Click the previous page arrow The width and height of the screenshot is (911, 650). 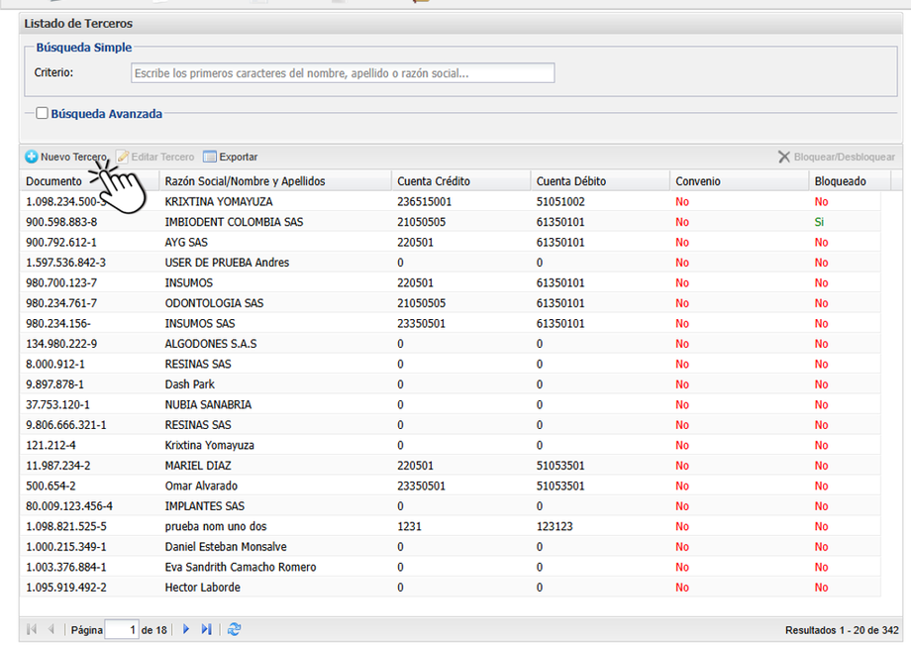click(51, 629)
